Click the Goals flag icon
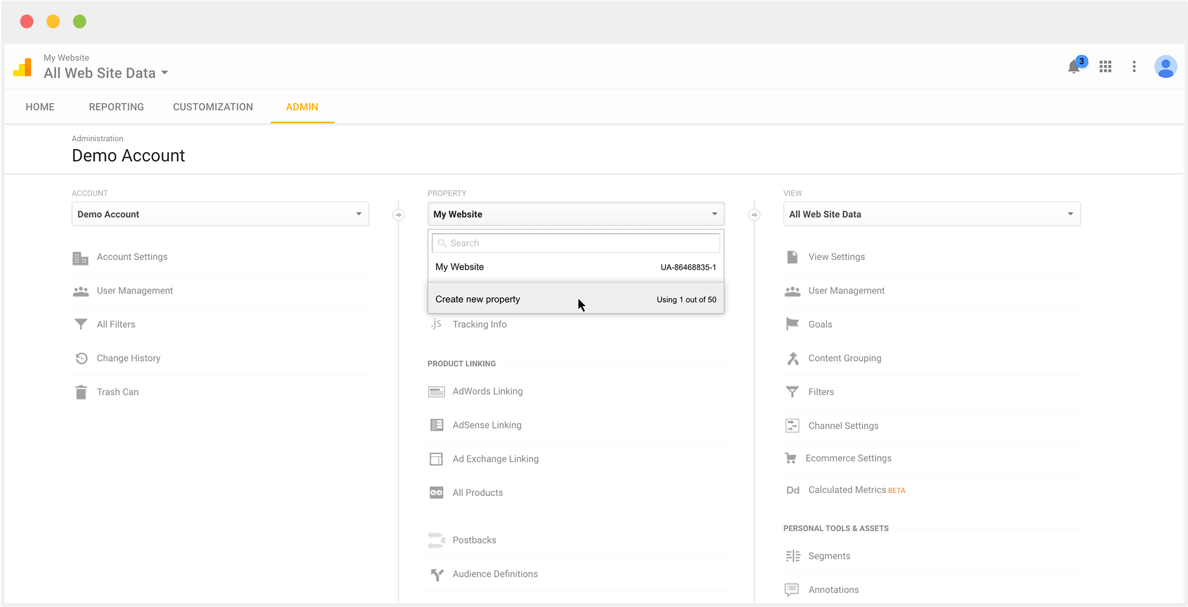The height and width of the screenshot is (607, 1188). [792, 324]
